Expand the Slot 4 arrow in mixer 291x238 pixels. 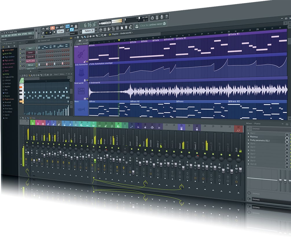(x=248, y=143)
